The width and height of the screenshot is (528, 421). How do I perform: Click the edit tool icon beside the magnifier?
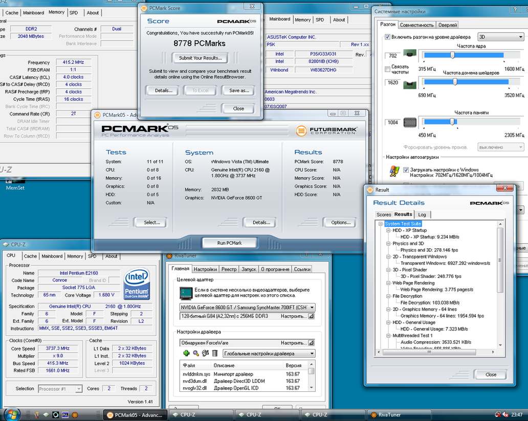[205, 353]
